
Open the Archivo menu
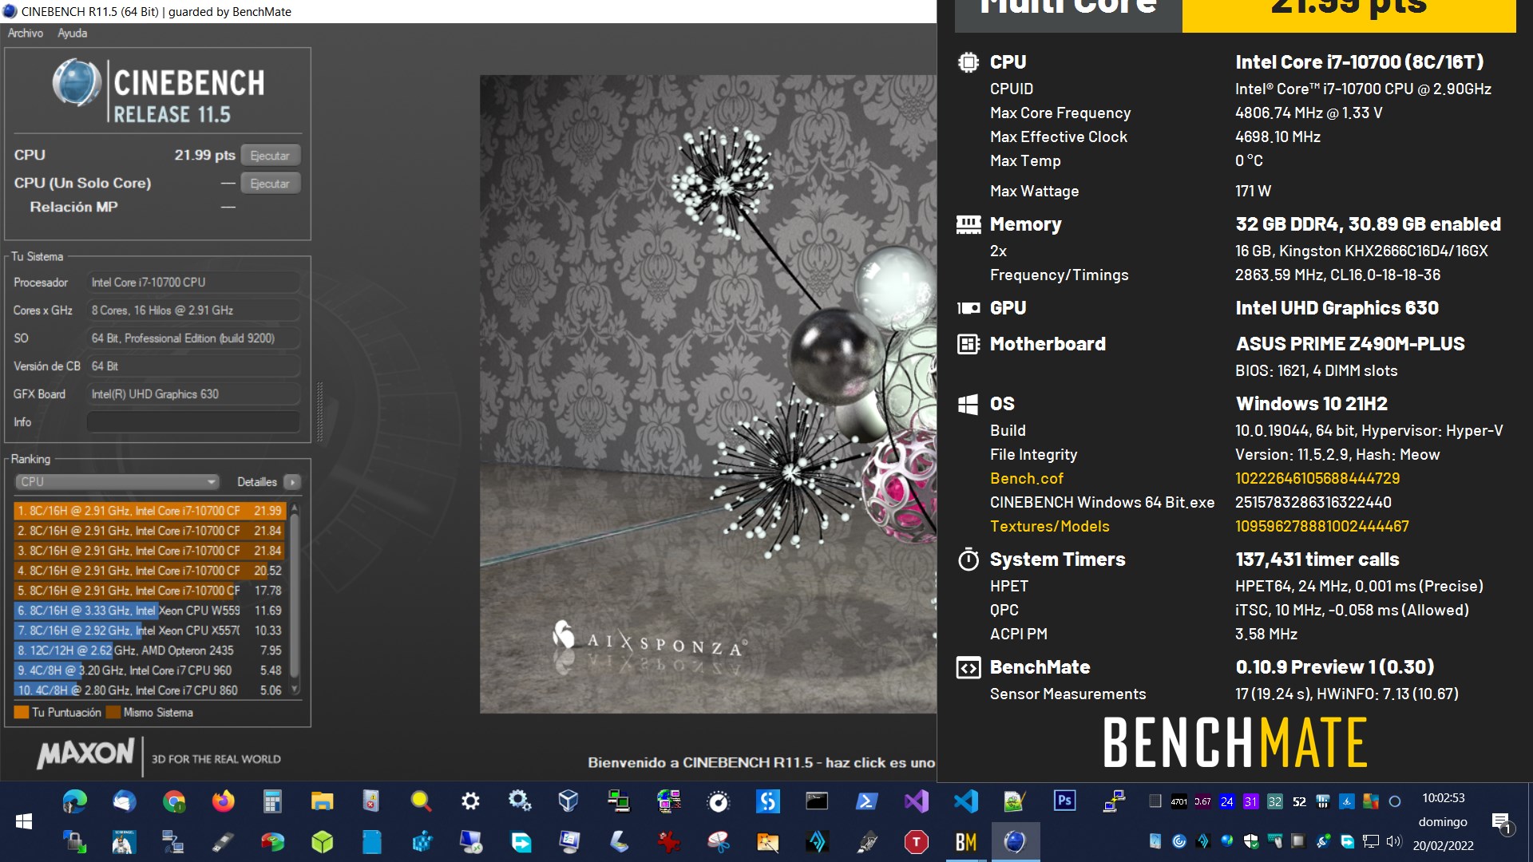point(26,33)
